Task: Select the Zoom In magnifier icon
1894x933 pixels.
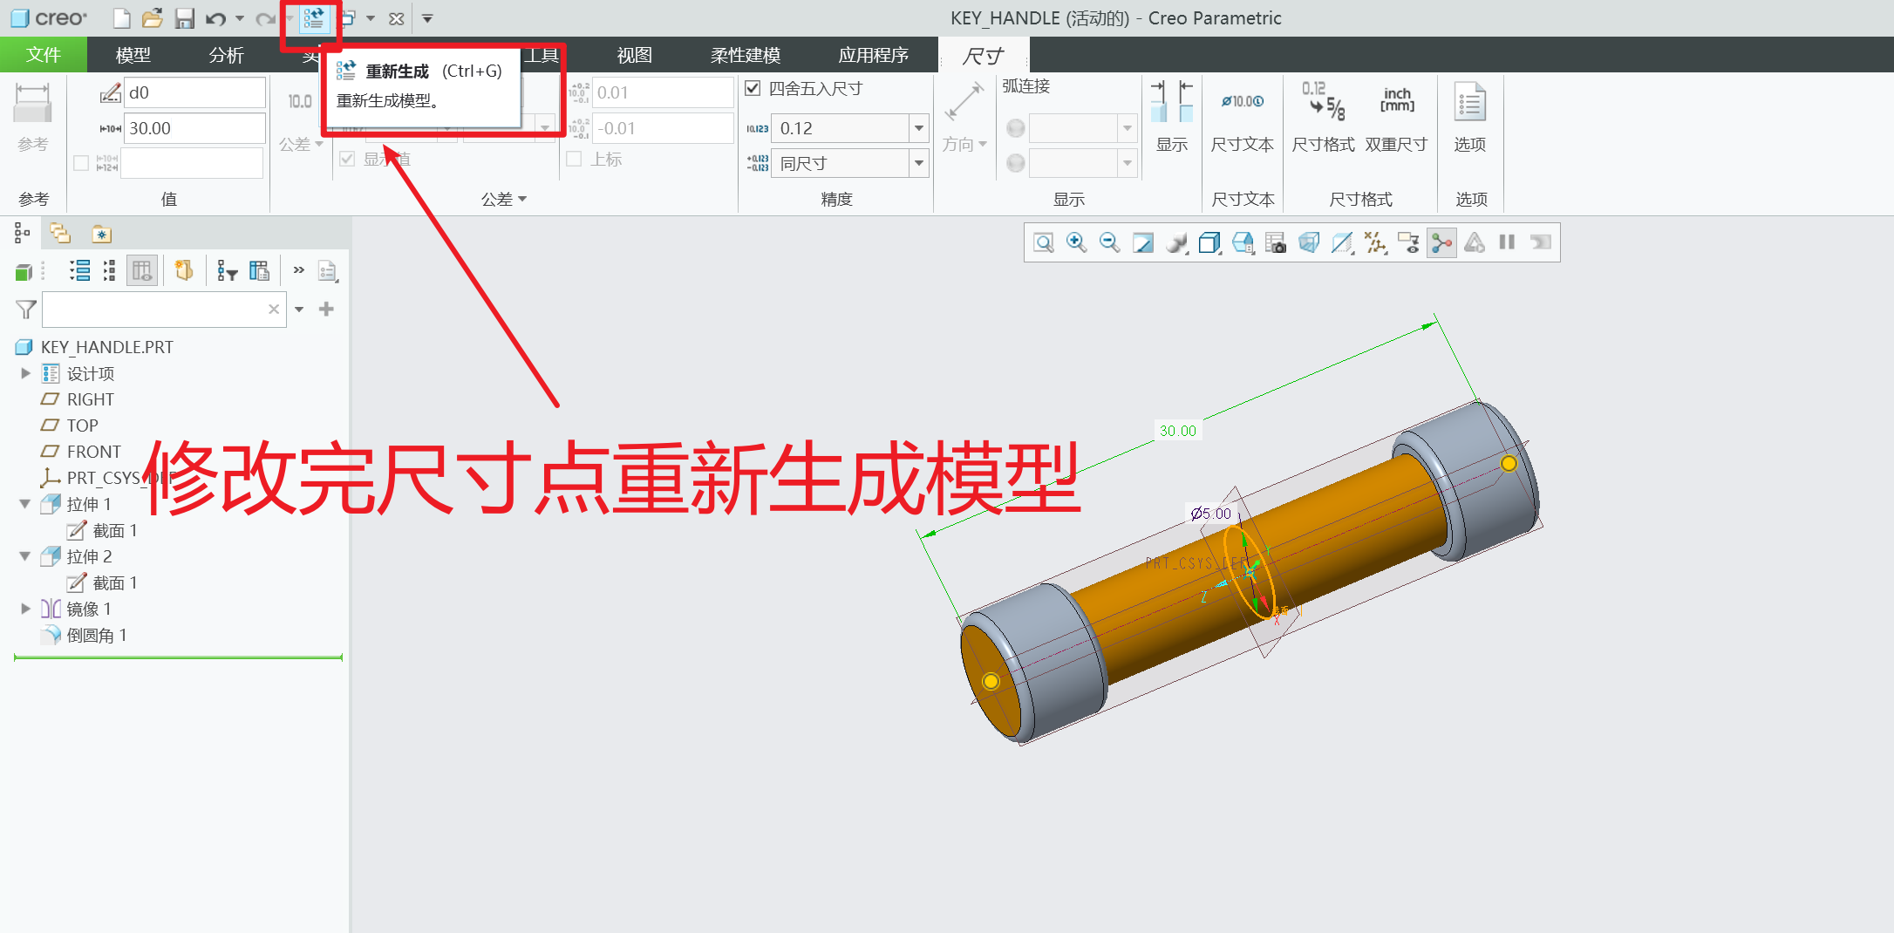Action: point(1076,243)
